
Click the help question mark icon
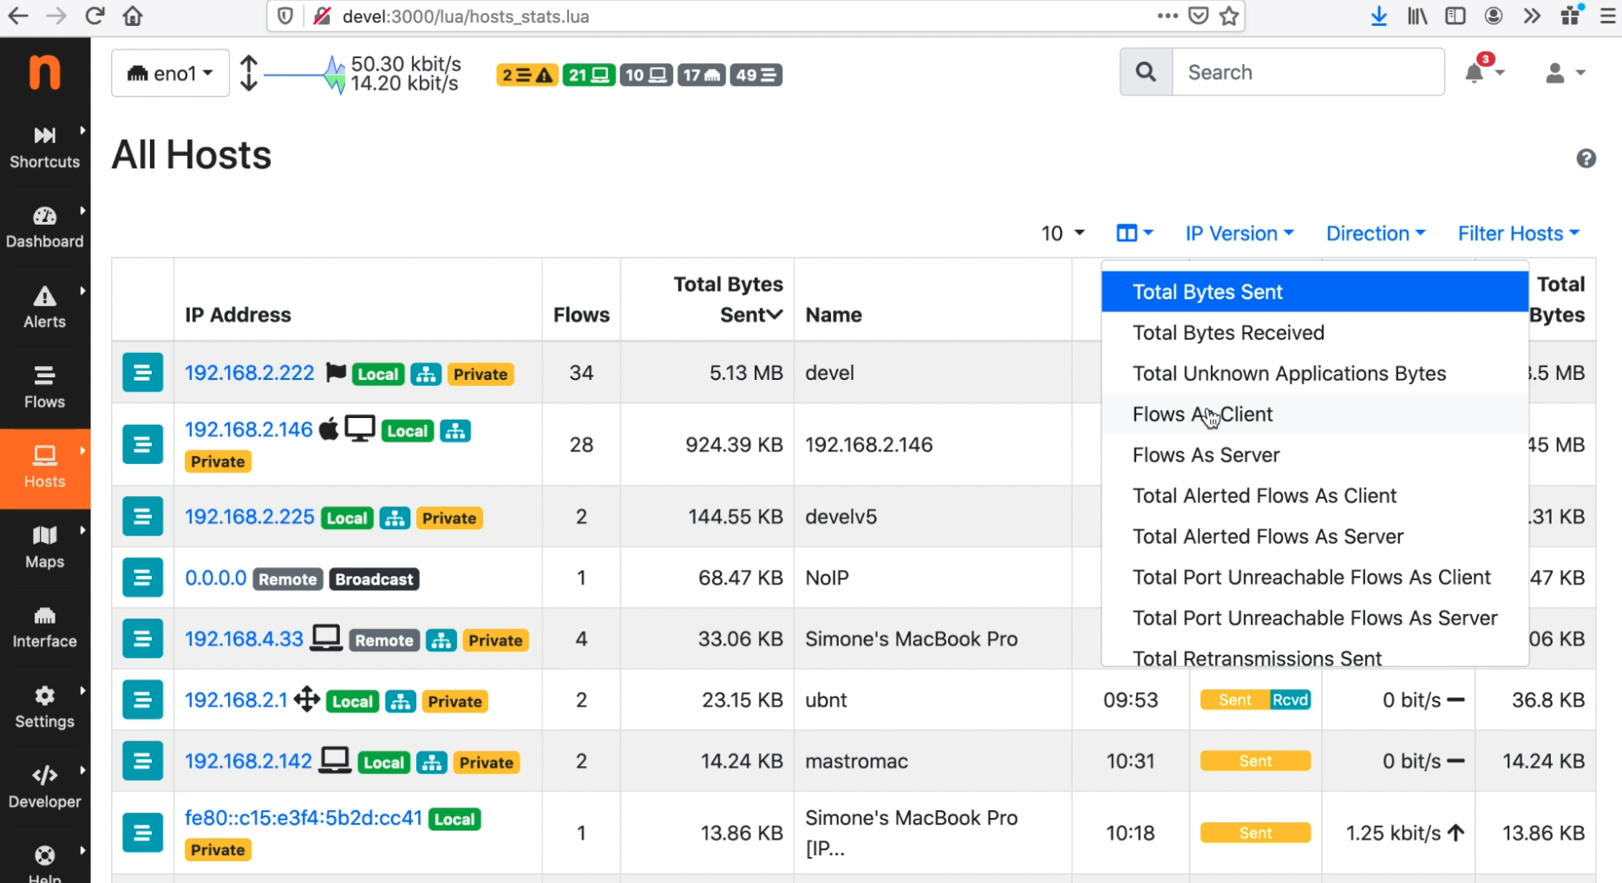(1586, 159)
